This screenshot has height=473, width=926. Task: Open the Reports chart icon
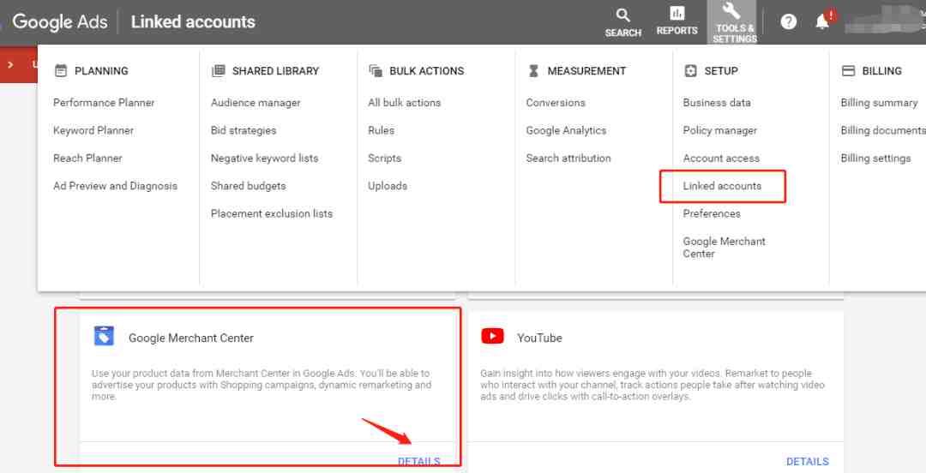click(x=676, y=13)
